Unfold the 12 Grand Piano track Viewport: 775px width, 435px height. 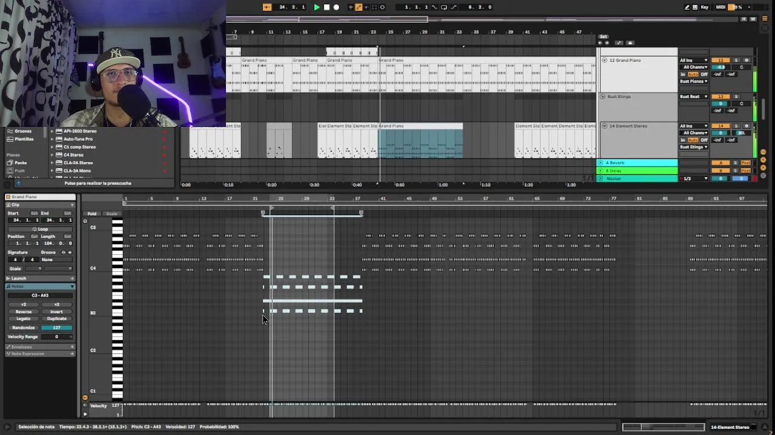604,60
